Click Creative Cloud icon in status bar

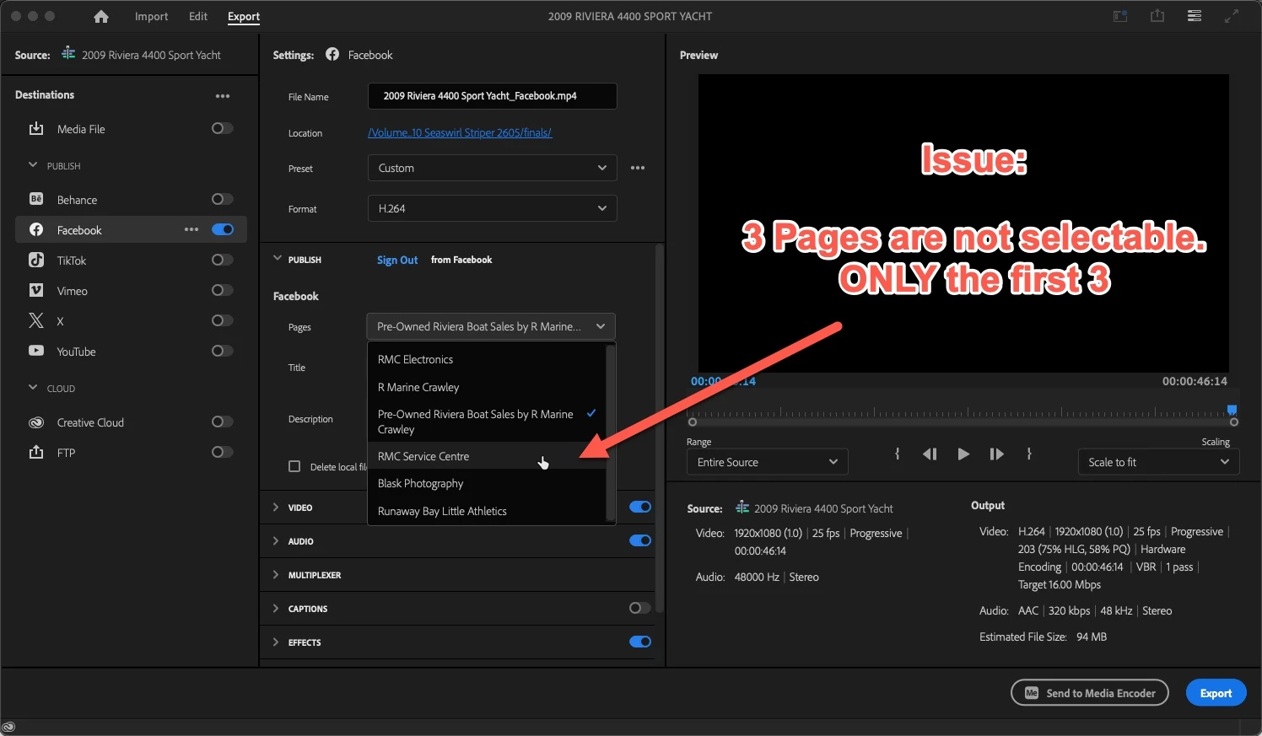(8, 727)
